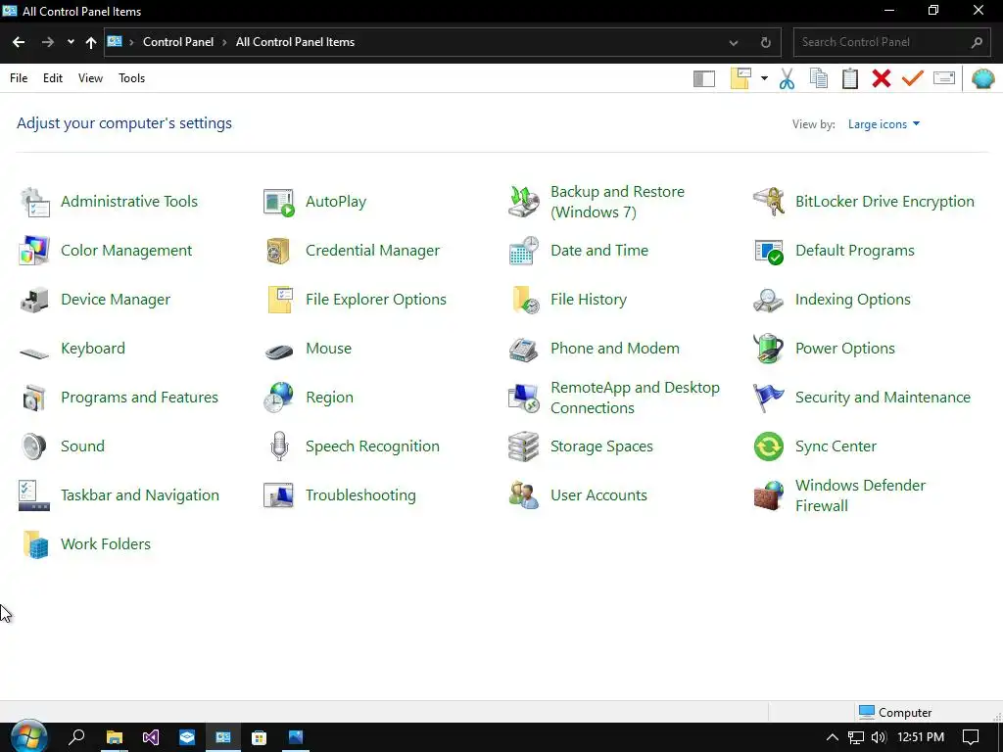Expand the views button dropdown arrow
The image size is (1003, 752).
tap(764, 78)
